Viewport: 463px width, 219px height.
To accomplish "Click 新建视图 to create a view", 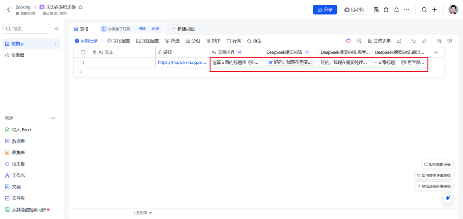I will pyautogui.click(x=183, y=29).
